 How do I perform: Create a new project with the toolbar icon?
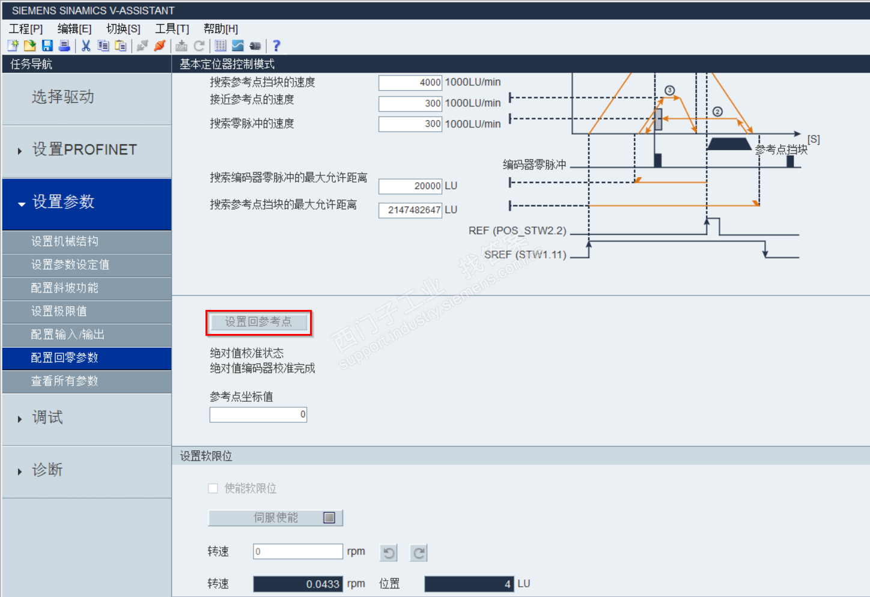[x=13, y=46]
